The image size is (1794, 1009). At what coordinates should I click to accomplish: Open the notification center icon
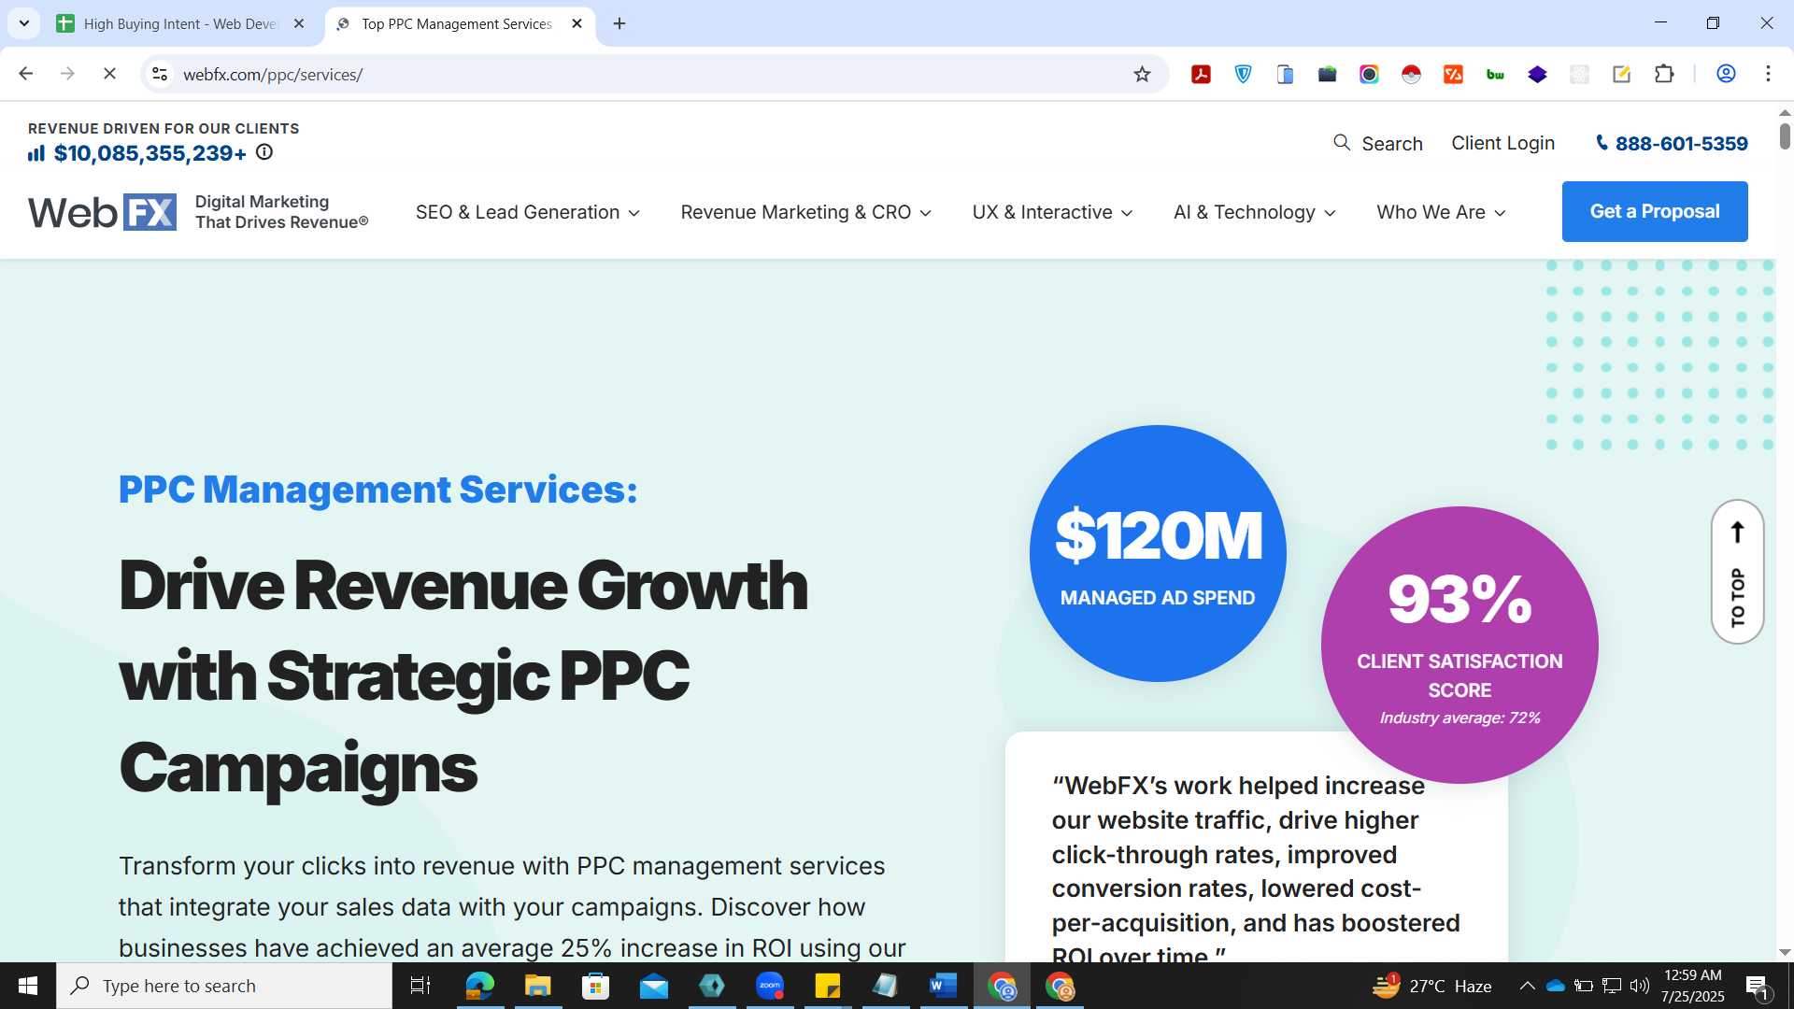[x=1757, y=986]
